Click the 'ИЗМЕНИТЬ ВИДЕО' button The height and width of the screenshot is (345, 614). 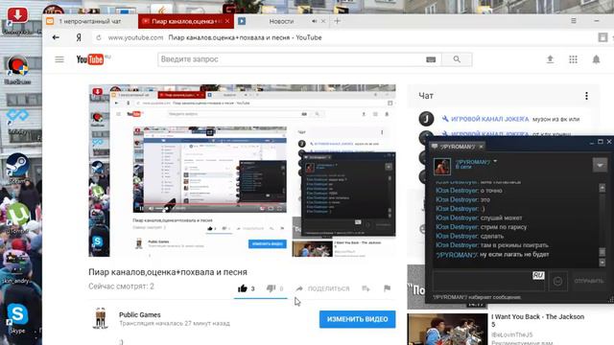[357, 319]
